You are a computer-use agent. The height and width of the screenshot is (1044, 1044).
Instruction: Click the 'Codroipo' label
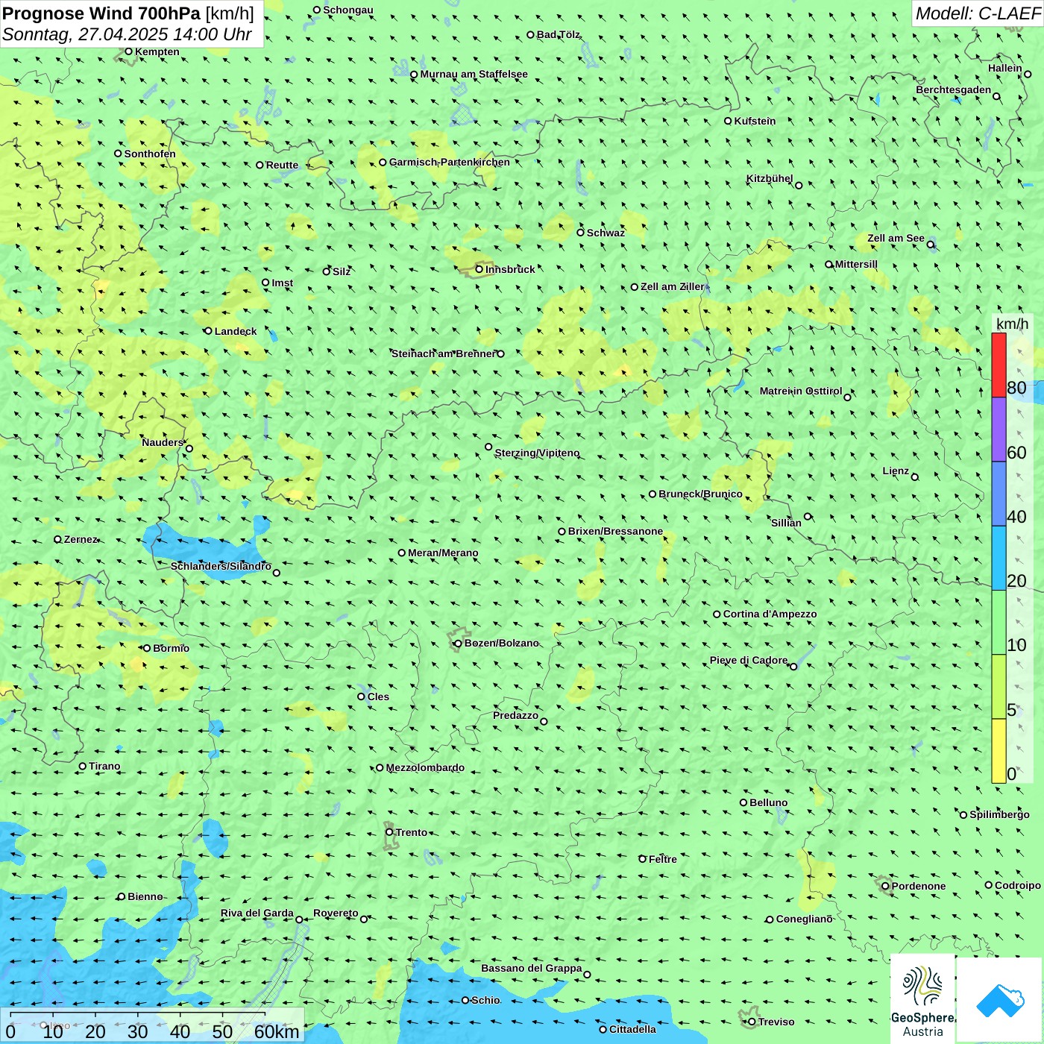tap(1017, 885)
